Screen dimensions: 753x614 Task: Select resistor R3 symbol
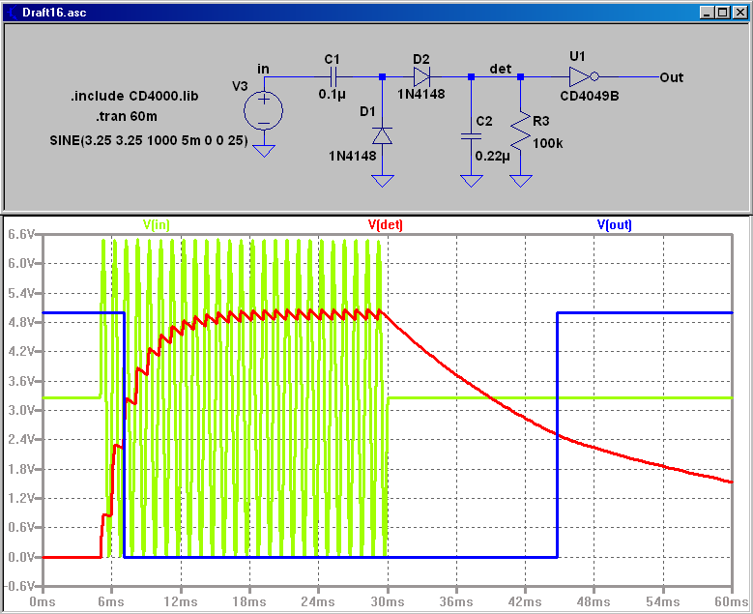(521, 131)
